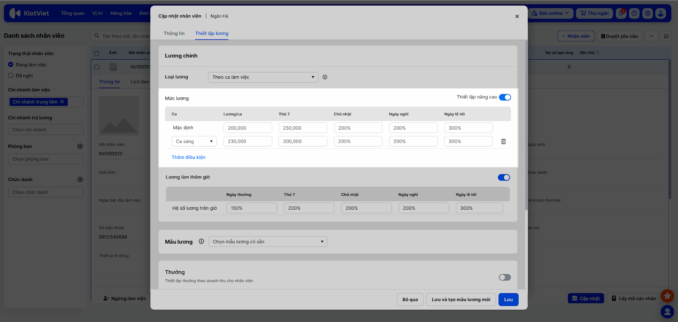Click Thêm điều kiện link

coord(189,157)
